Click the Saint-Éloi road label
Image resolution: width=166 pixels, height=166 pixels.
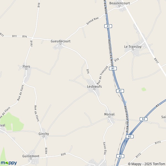click(105, 148)
